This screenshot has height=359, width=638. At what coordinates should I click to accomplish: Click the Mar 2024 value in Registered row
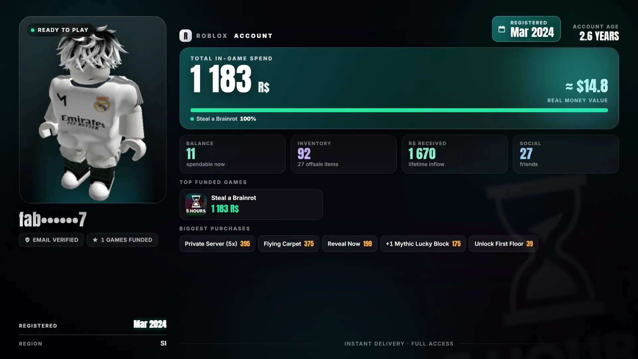tap(150, 324)
